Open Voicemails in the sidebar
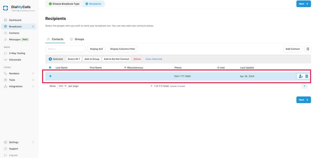 [15, 60]
